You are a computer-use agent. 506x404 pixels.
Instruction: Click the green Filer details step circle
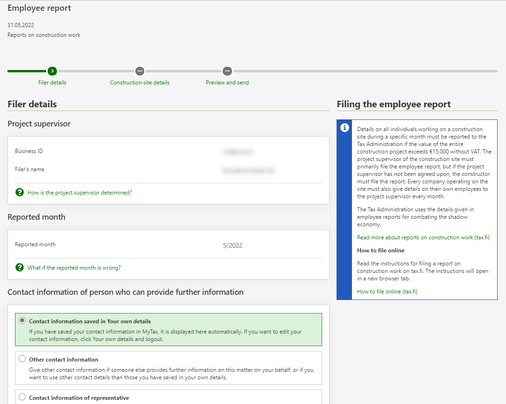(52, 71)
